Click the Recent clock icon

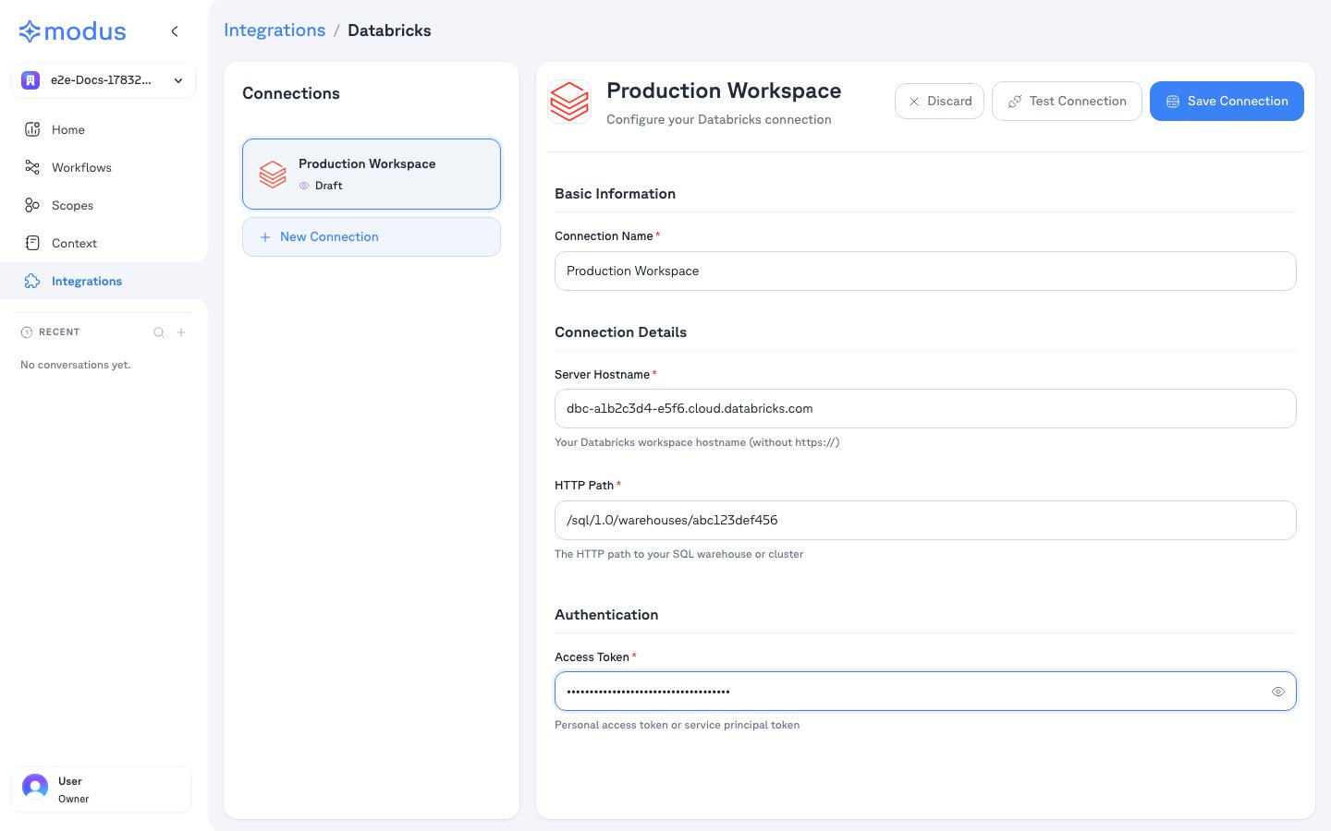27,332
